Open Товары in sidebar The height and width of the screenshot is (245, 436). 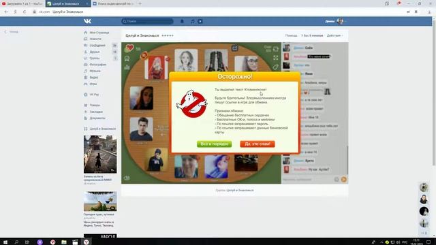pyautogui.click(x=95, y=105)
